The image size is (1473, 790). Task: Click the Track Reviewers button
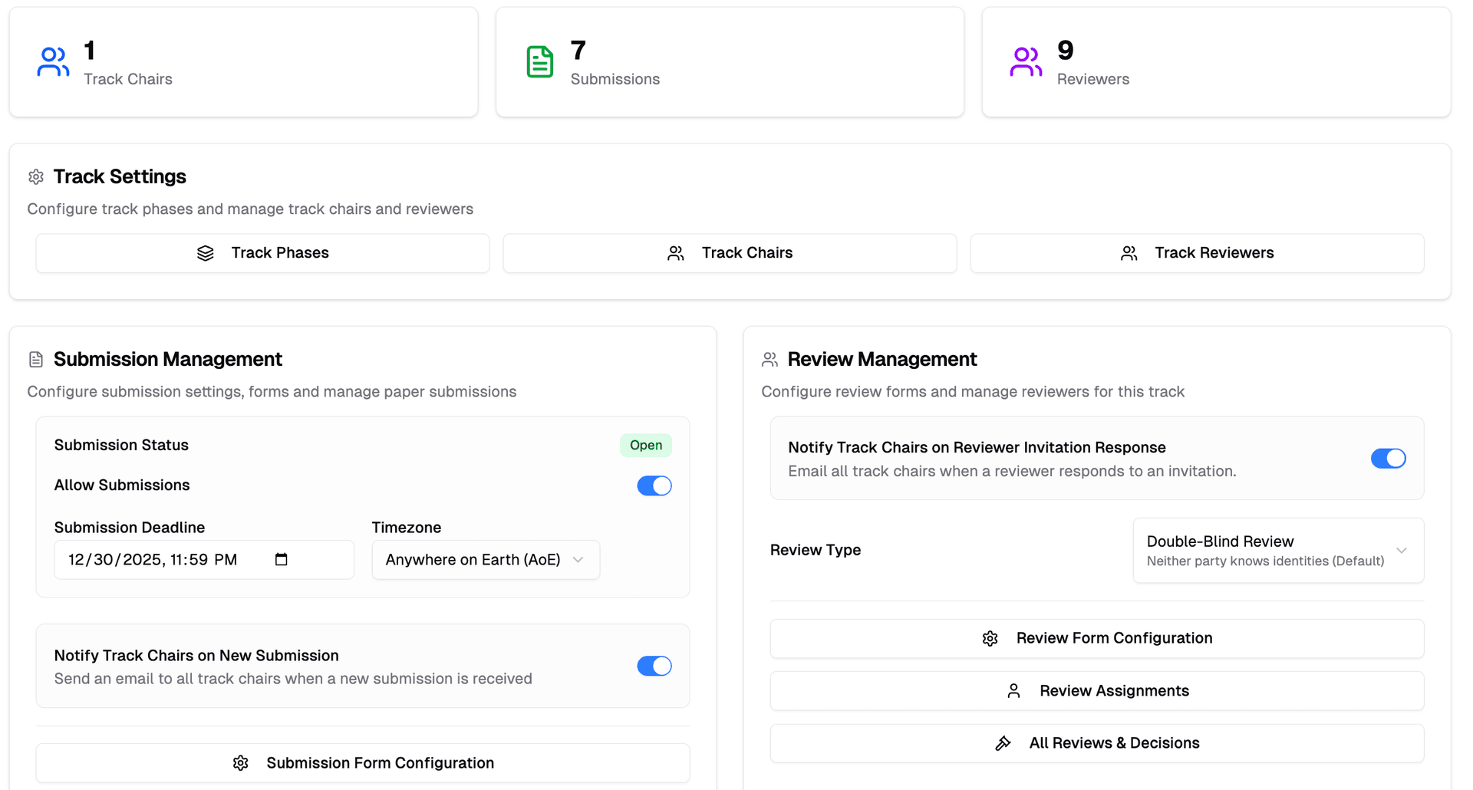[x=1197, y=252]
